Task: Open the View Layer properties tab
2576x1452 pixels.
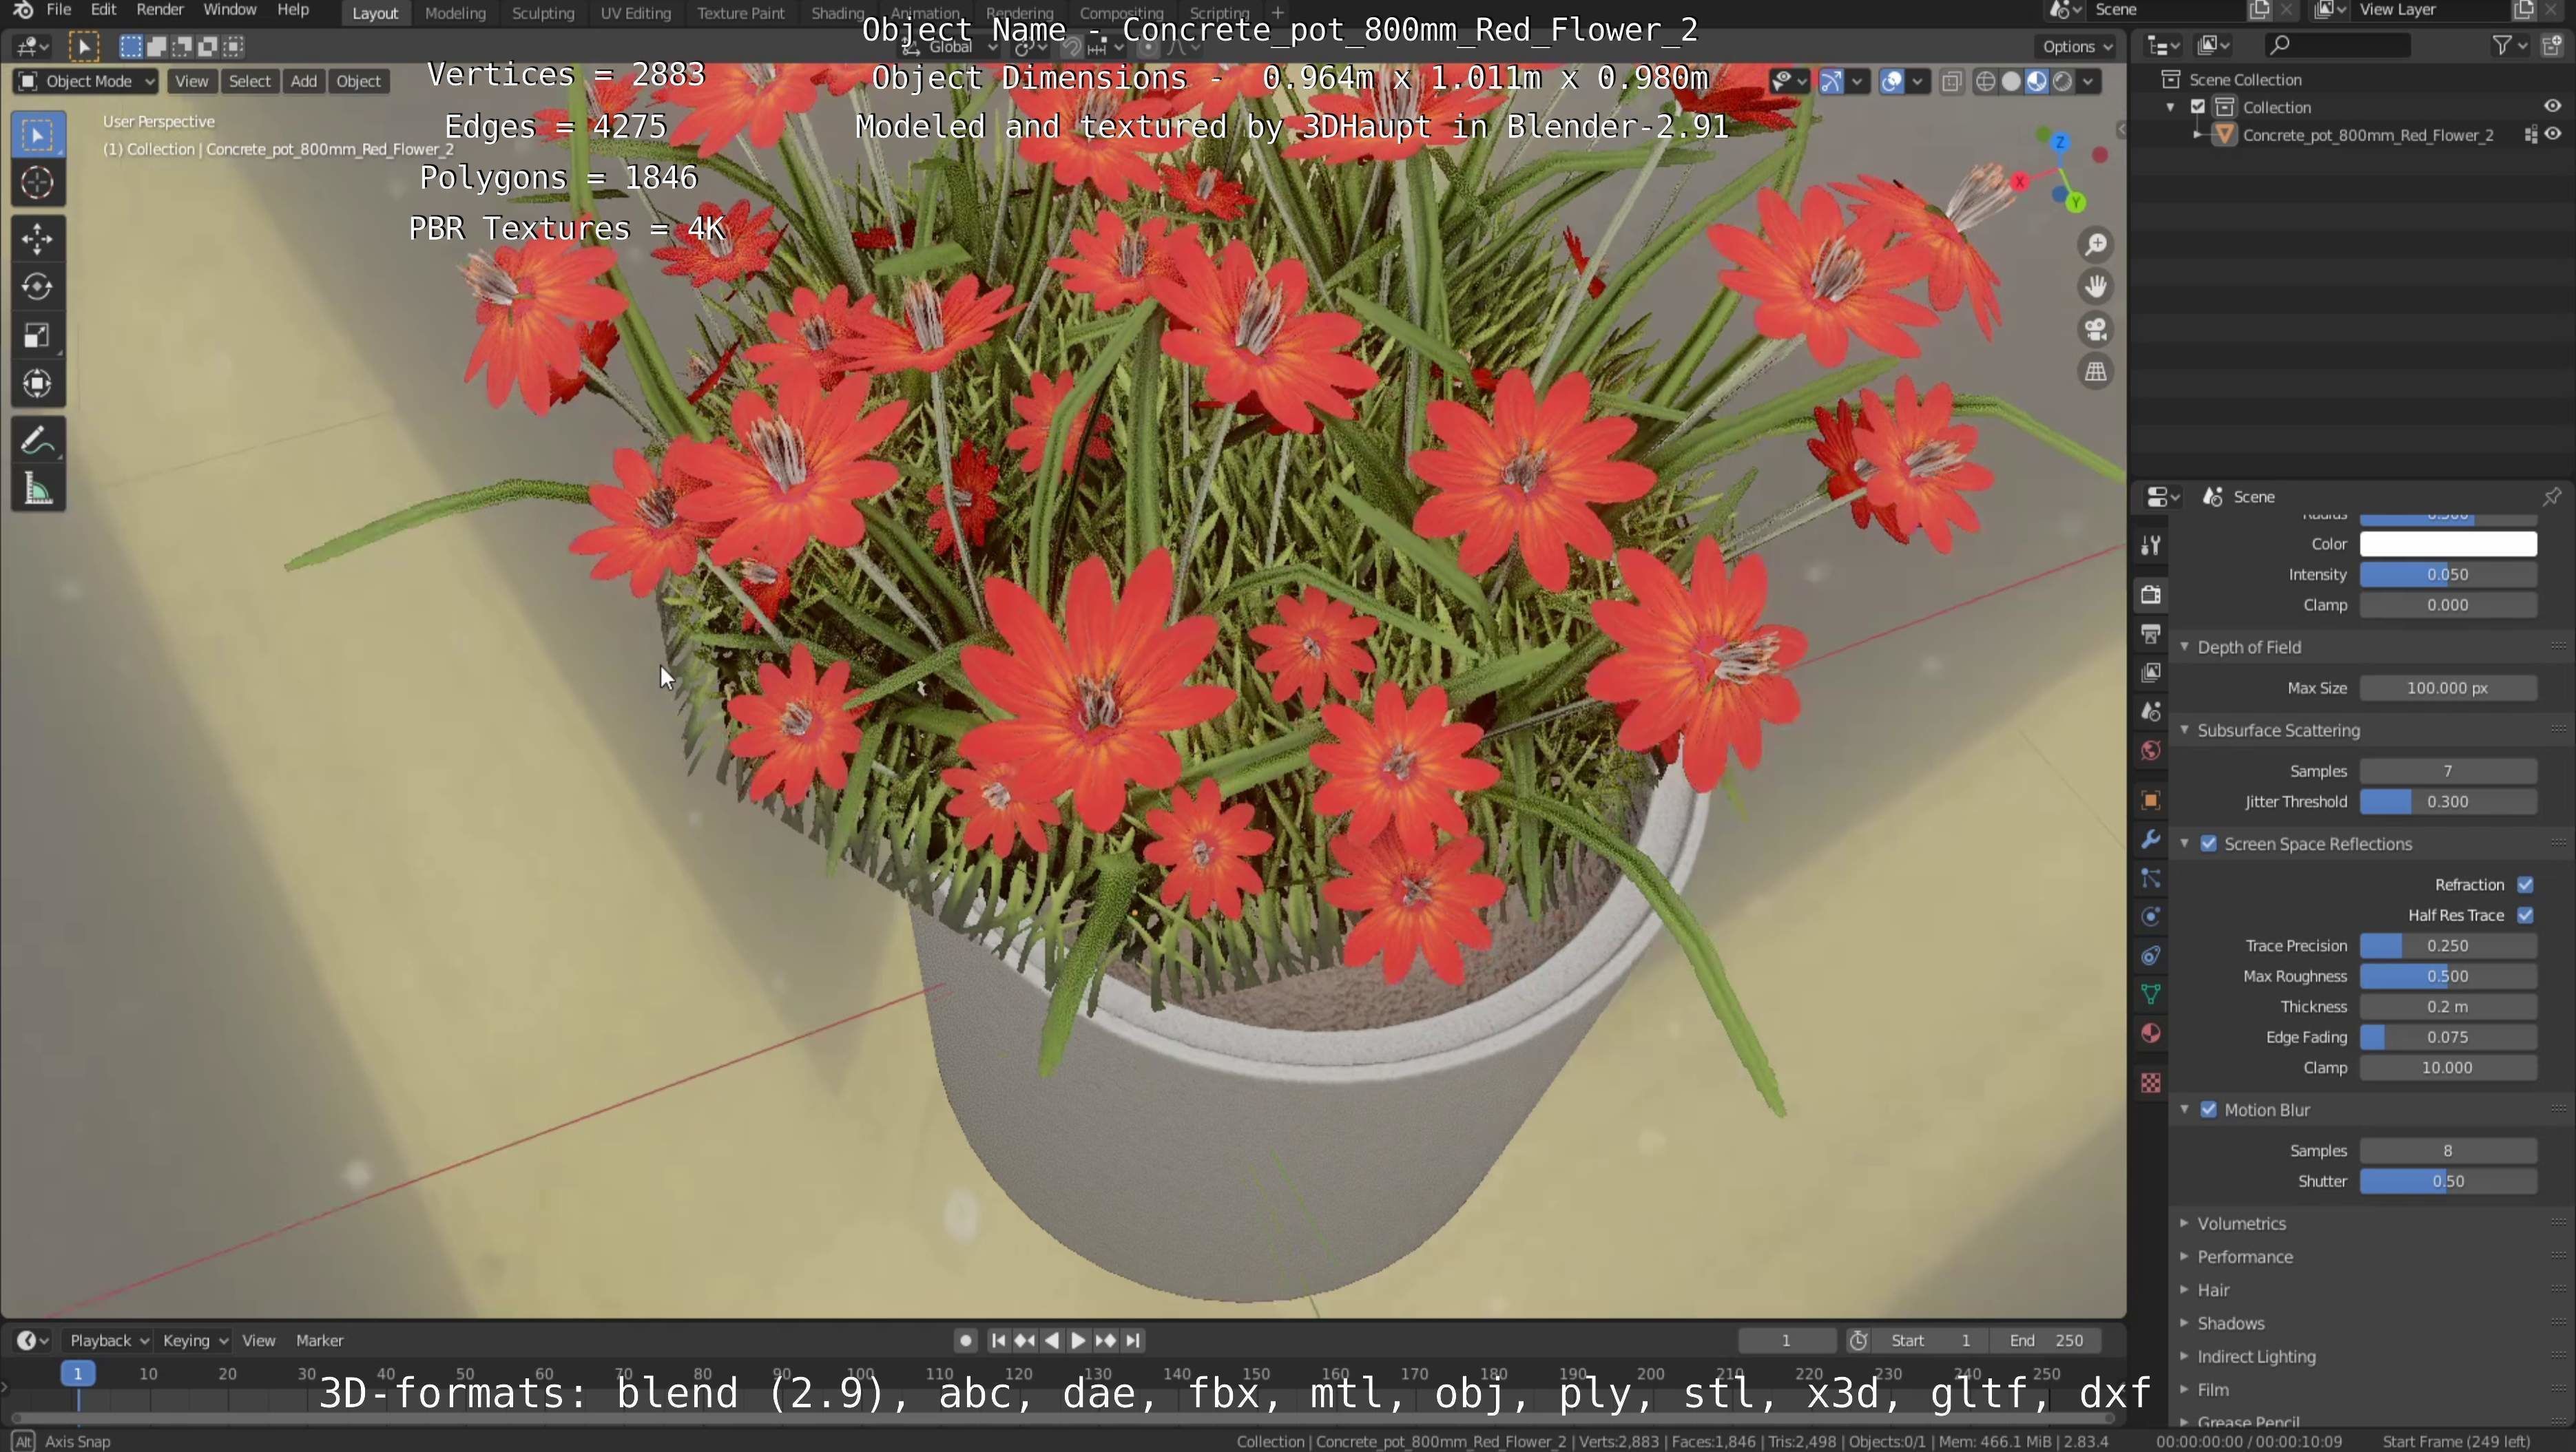Action: point(2150,673)
